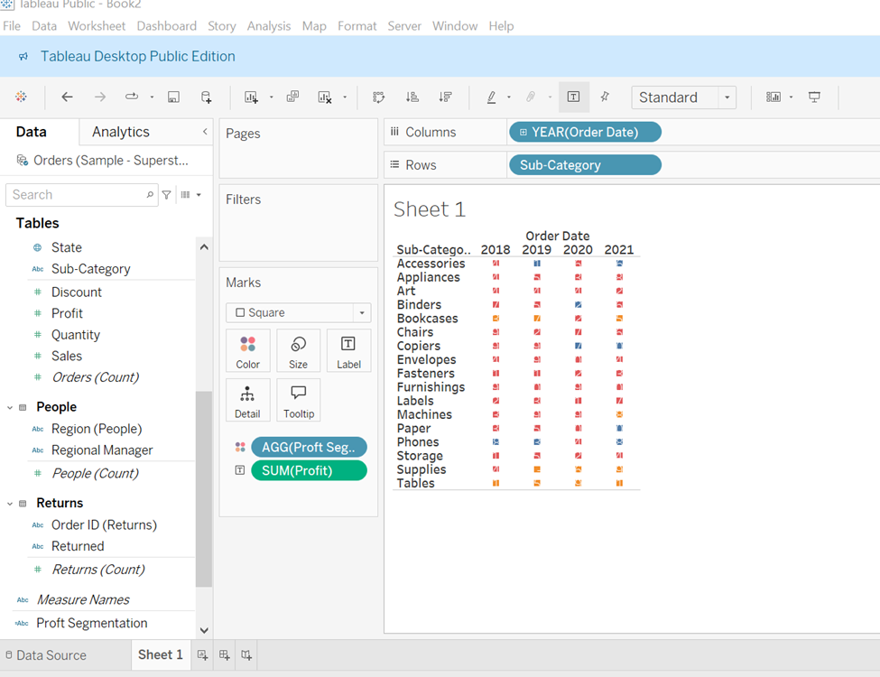
Task: Click the Sort ascending icon
Action: [x=412, y=97]
